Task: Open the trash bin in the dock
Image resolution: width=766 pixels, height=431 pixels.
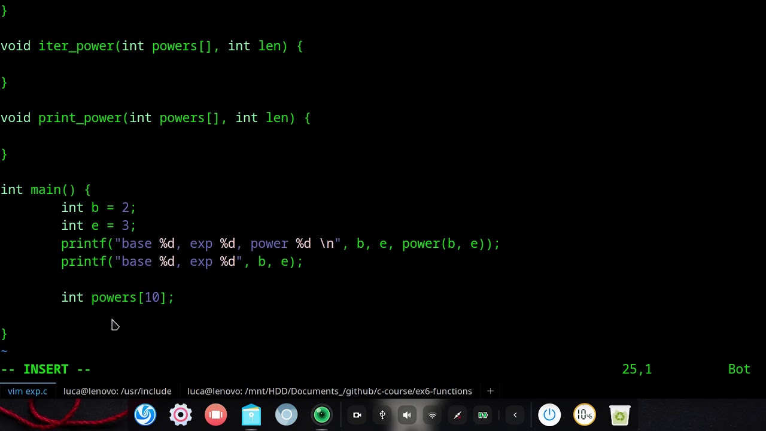Action: pos(620,415)
